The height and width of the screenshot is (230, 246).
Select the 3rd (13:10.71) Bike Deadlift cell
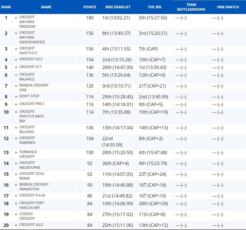[x=116, y=86]
